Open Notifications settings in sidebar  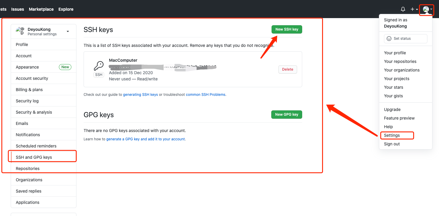(x=44, y=135)
